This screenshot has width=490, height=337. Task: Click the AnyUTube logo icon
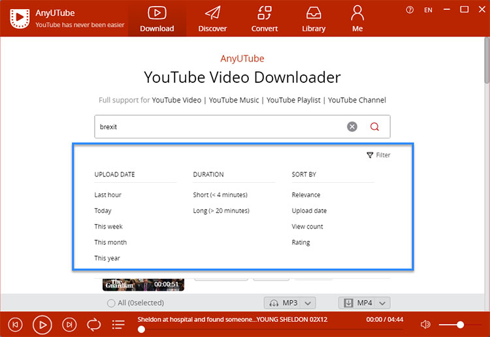[x=20, y=18]
